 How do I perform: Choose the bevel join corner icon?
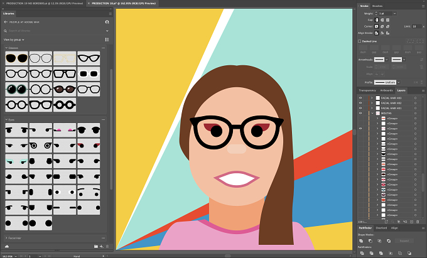tap(387, 26)
